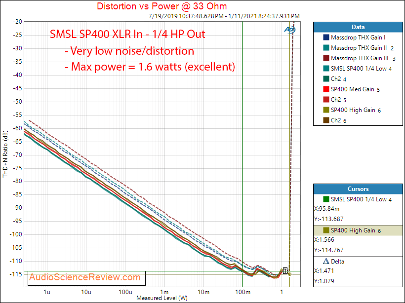Click the square cursor marker on the curve

[285, 270]
